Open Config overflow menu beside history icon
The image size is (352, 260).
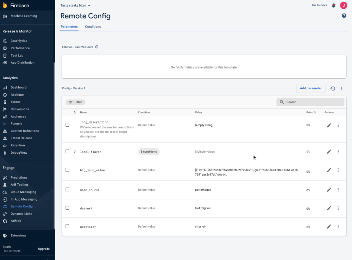tap(341, 89)
